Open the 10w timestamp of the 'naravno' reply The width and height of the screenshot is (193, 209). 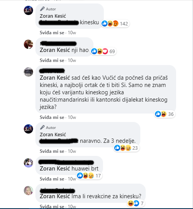coord(72,151)
